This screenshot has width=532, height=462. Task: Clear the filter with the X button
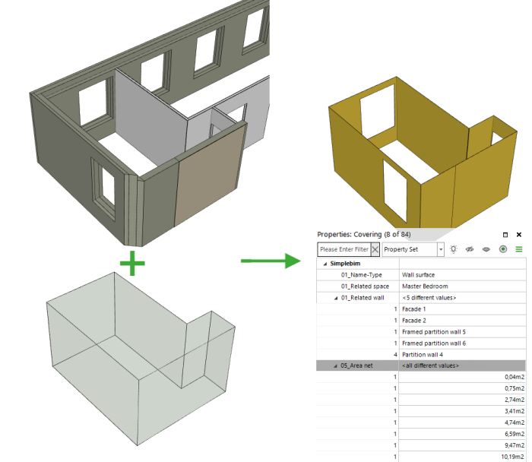(x=375, y=250)
